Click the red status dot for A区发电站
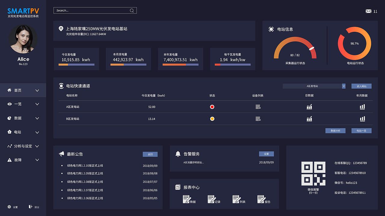Viewport: 385px width, 216px height. (x=212, y=106)
